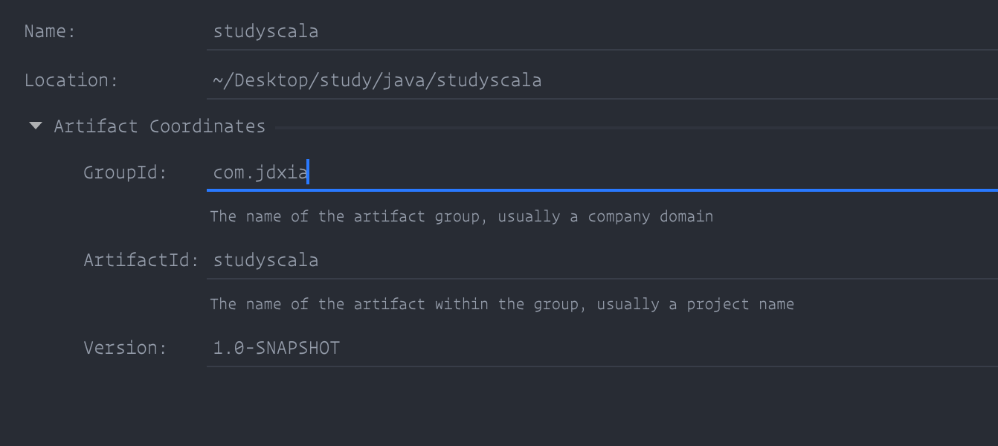
Task: Click into the Location path field
Action: coord(602,80)
